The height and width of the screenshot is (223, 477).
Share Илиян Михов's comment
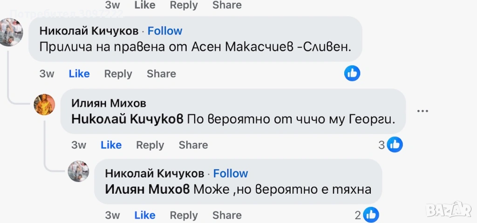pyautogui.click(x=193, y=145)
